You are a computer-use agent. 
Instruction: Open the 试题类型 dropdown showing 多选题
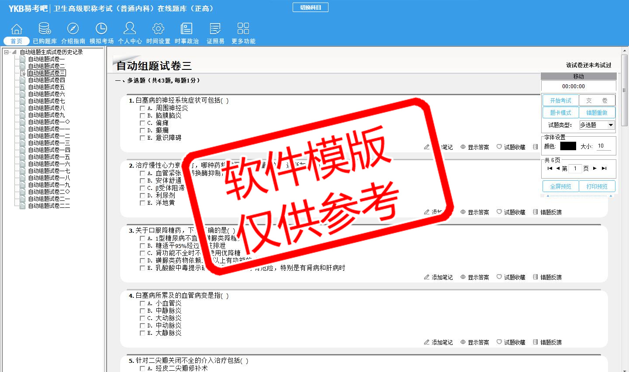610,125
